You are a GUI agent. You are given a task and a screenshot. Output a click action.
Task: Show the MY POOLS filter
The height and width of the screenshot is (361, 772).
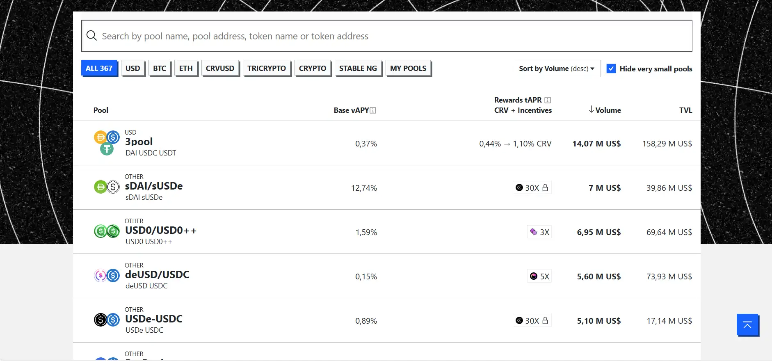[x=408, y=69]
